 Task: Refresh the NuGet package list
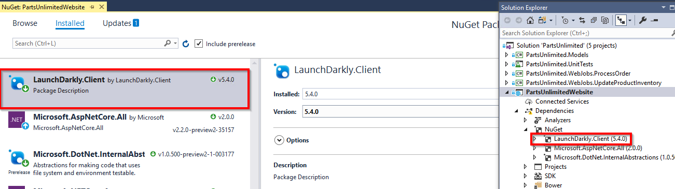pyautogui.click(x=186, y=43)
